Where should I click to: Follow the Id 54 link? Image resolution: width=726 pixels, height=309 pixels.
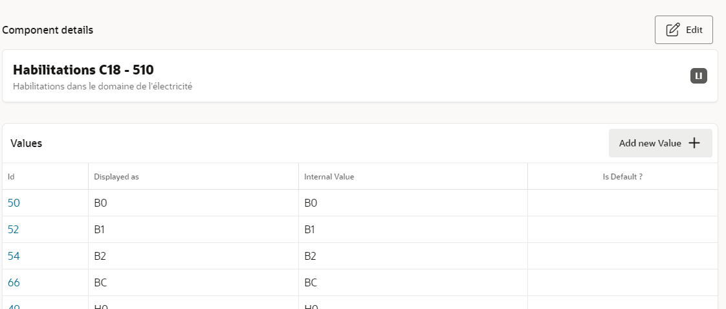[14, 256]
